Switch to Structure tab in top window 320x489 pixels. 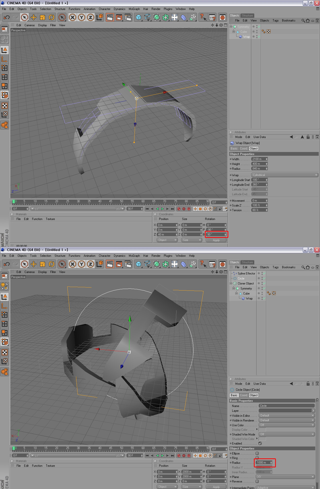click(x=247, y=15)
